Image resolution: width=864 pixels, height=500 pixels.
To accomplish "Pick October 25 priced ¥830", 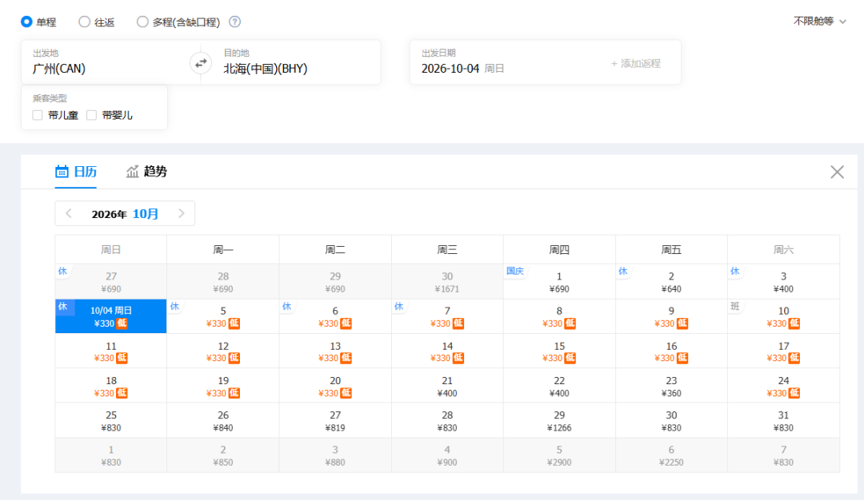I will pos(110,420).
